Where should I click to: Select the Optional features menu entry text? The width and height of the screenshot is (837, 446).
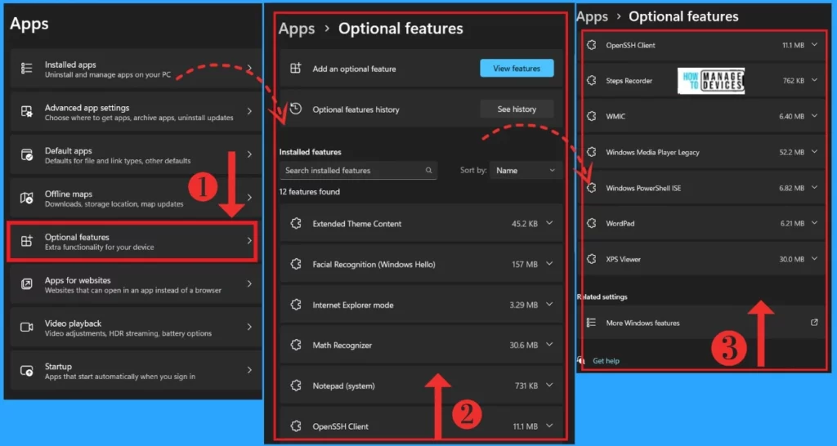coord(77,237)
